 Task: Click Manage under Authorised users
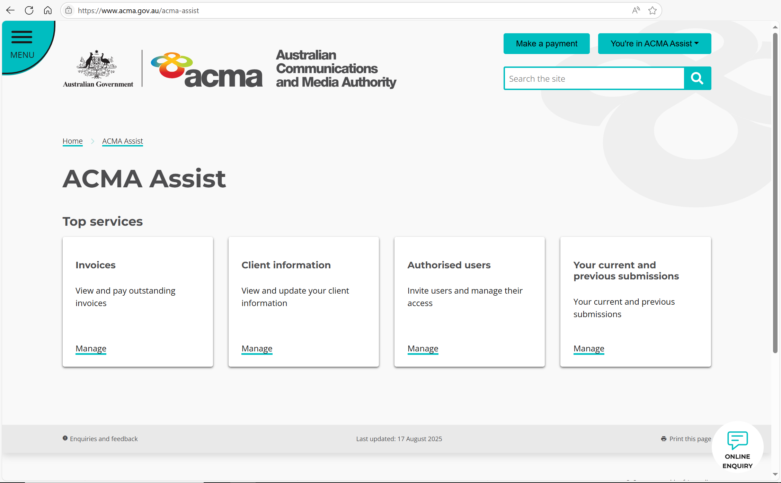(x=423, y=348)
